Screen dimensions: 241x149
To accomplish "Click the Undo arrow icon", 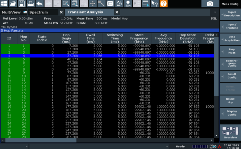I will [39, 4].
